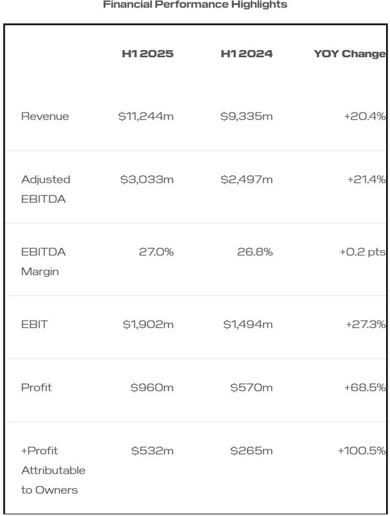Click the Revenue row label
The width and height of the screenshot is (390, 516).
point(45,117)
